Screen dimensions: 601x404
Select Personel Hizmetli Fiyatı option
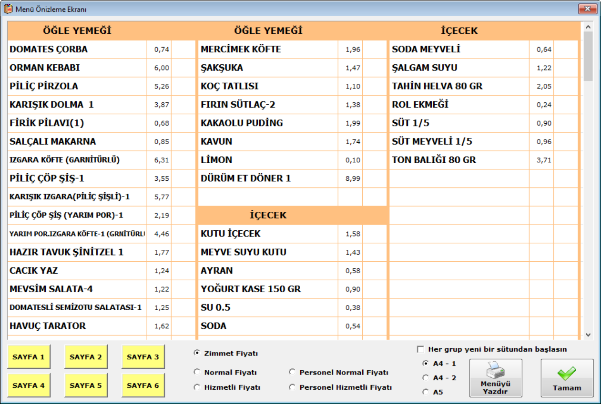click(x=292, y=387)
